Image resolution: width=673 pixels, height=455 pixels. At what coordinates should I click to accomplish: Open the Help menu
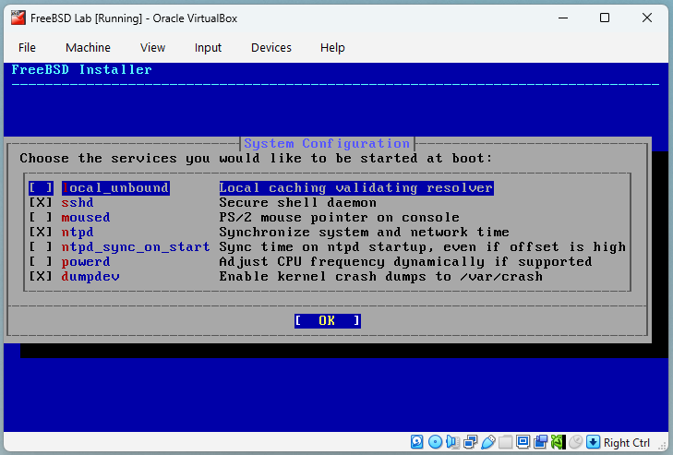(x=332, y=48)
